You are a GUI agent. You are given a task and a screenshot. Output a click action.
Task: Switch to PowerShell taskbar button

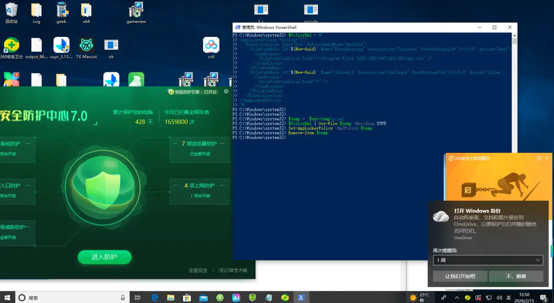(301, 298)
